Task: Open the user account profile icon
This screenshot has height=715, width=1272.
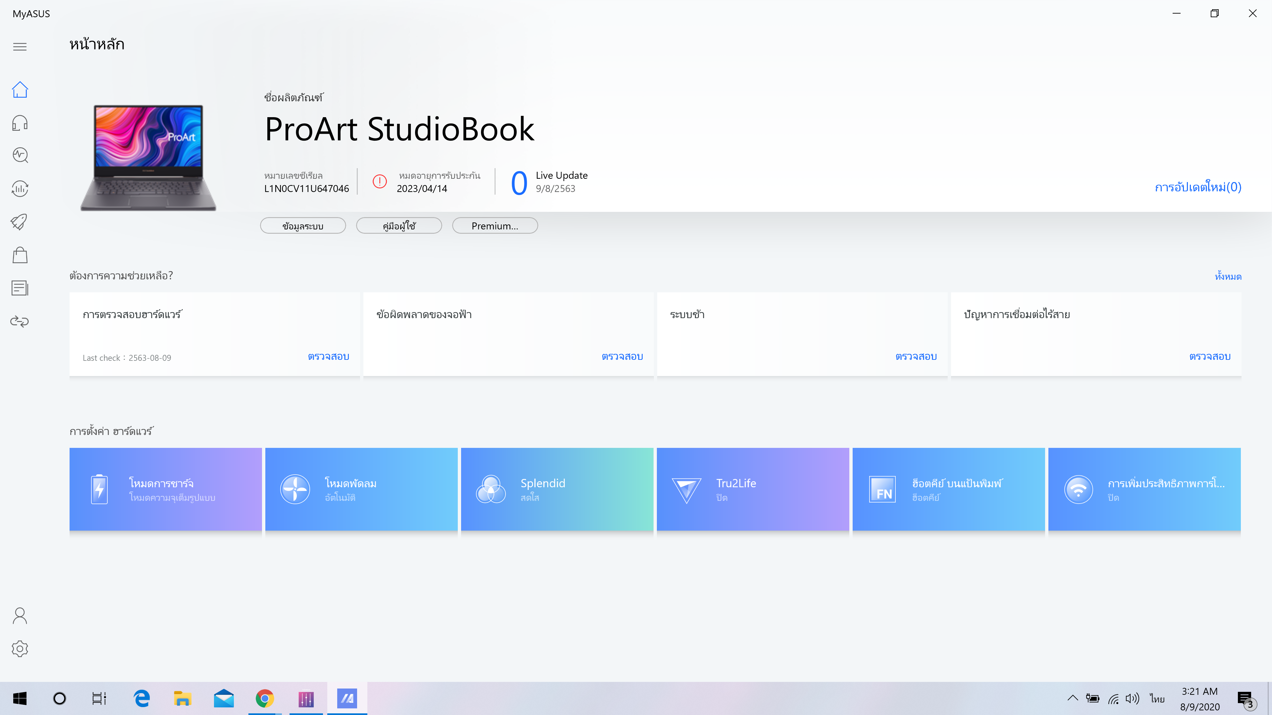Action: click(x=20, y=615)
